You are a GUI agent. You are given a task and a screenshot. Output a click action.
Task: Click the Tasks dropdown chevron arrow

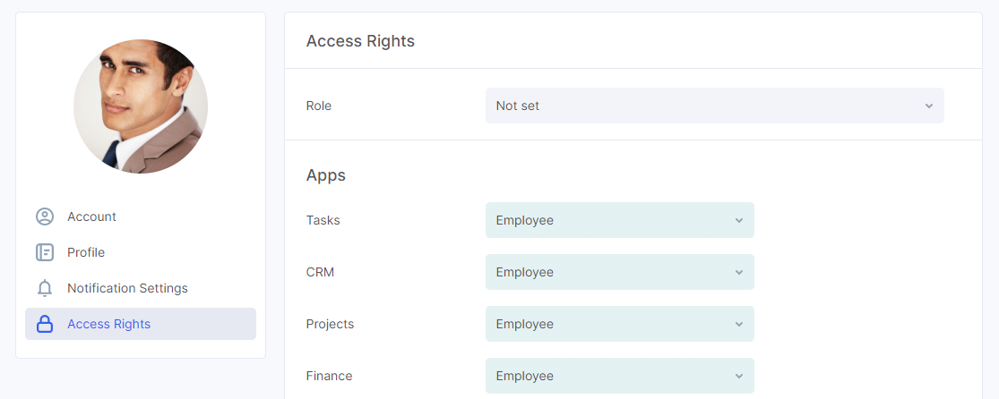(739, 220)
